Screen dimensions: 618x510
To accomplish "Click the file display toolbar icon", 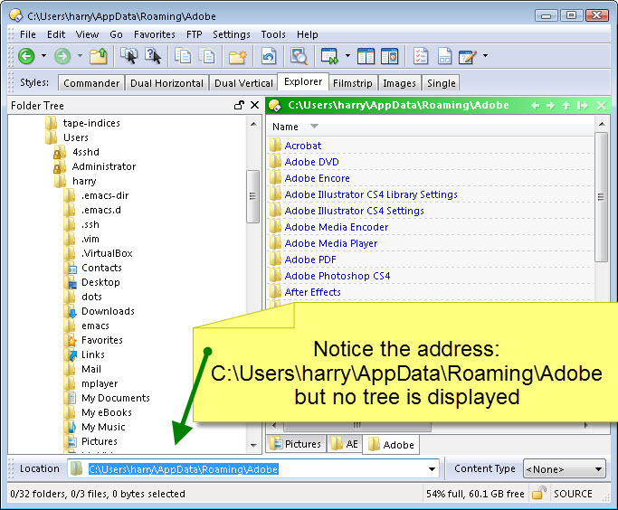I will click(x=444, y=56).
